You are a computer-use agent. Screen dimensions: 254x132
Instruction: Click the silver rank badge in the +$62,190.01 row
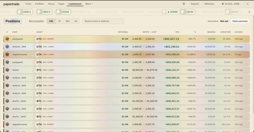coord(7,46)
